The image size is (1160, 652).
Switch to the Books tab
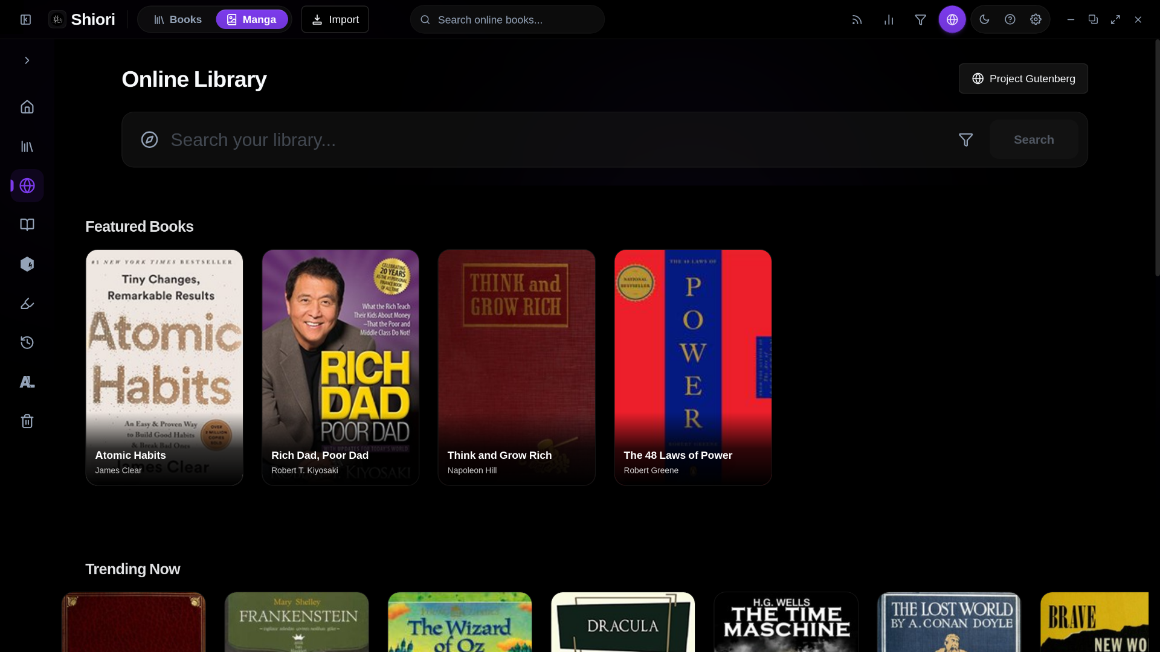(x=178, y=19)
